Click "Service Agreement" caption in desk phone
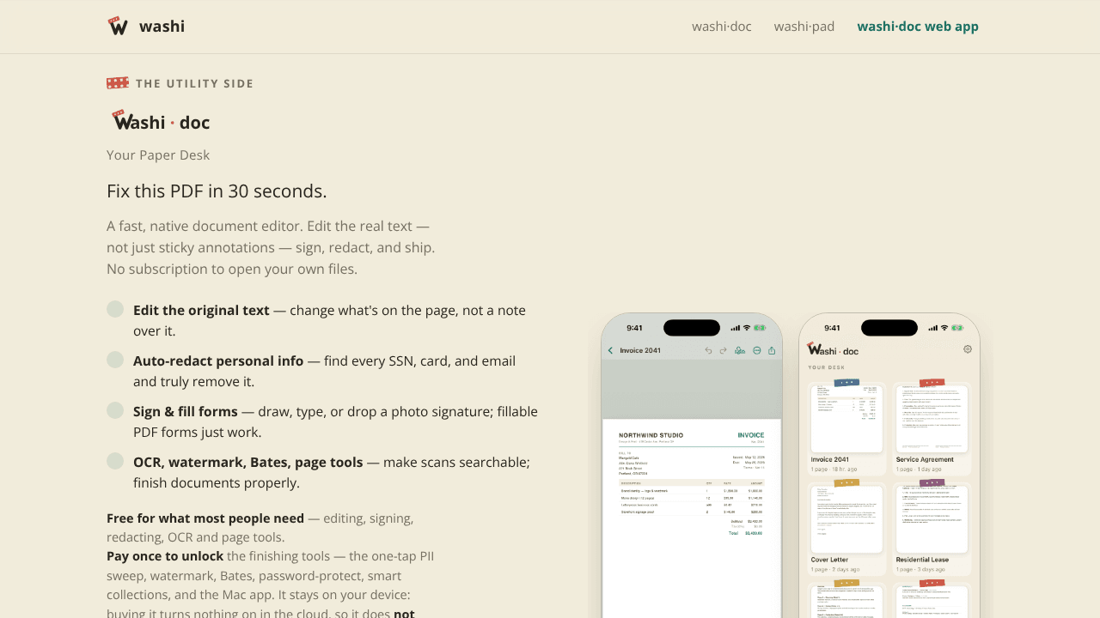1100x618 pixels. [925, 459]
